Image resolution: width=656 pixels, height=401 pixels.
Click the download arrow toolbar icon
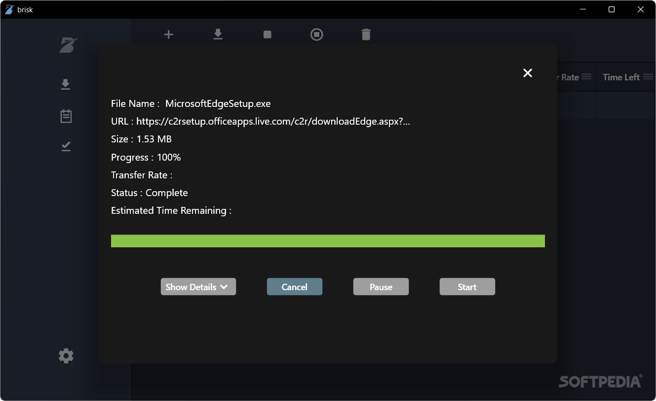[x=218, y=34]
